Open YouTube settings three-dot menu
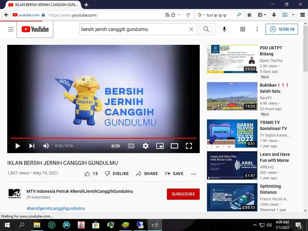 257,29
